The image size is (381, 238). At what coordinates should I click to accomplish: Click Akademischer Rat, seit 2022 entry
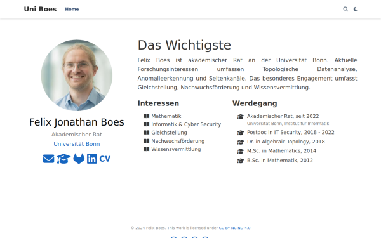(x=283, y=116)
